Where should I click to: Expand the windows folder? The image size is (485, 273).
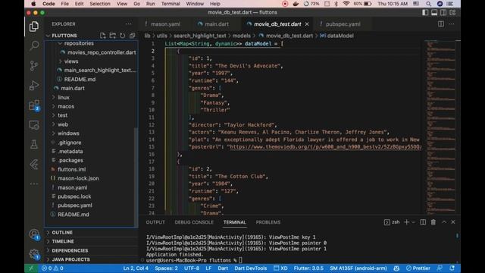coord(54,133)
